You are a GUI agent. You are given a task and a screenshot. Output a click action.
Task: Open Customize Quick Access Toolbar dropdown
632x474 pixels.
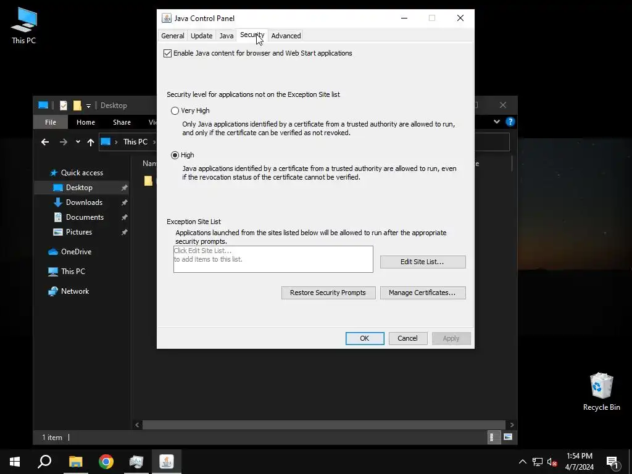tap(88, 106)
